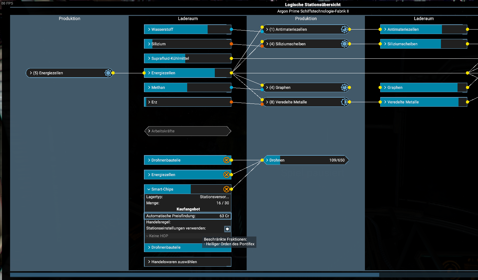Click the Veredelte Metalle production status icon
This screenshot has height=280, width=478.
[344, 102]
